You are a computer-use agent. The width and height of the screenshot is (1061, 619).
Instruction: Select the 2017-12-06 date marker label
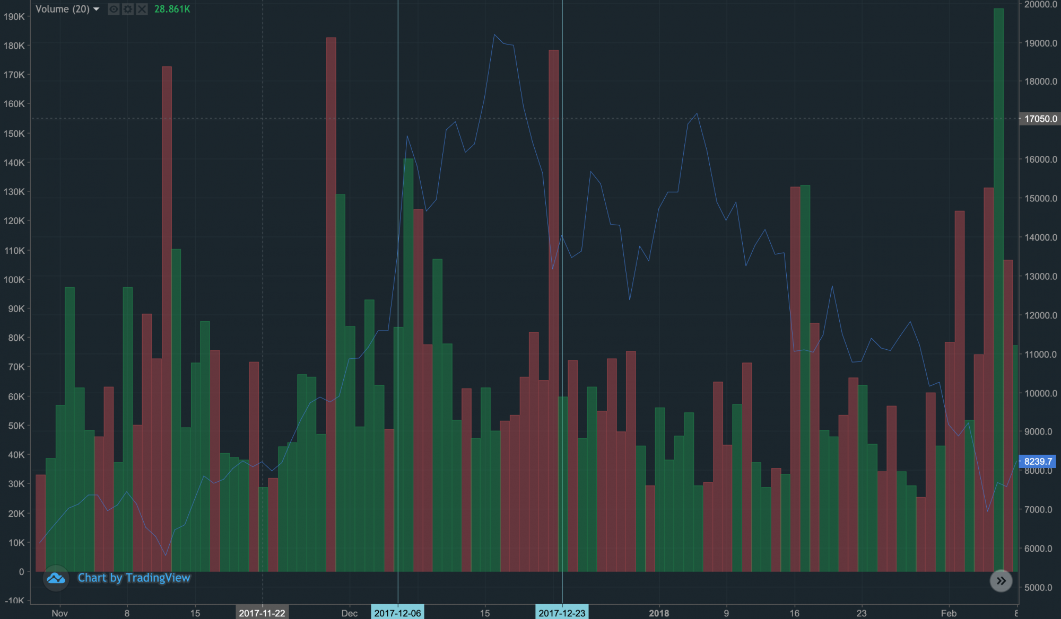(398, 613)
